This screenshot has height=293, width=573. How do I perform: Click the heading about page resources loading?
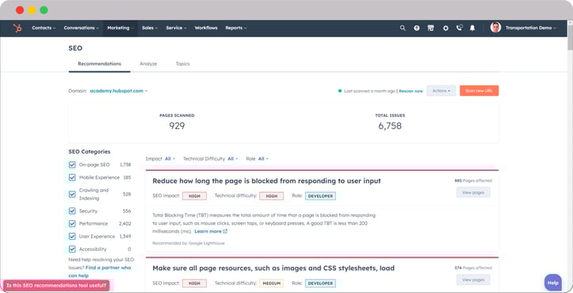[x=273, y=268]
